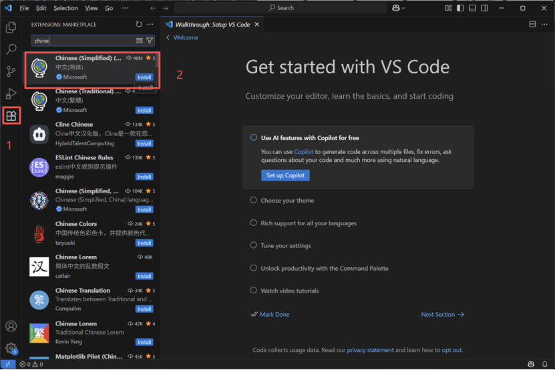555x370 pixels.
Task: Open Copilot status icon in status bar
Action: (x=531, y=364)
